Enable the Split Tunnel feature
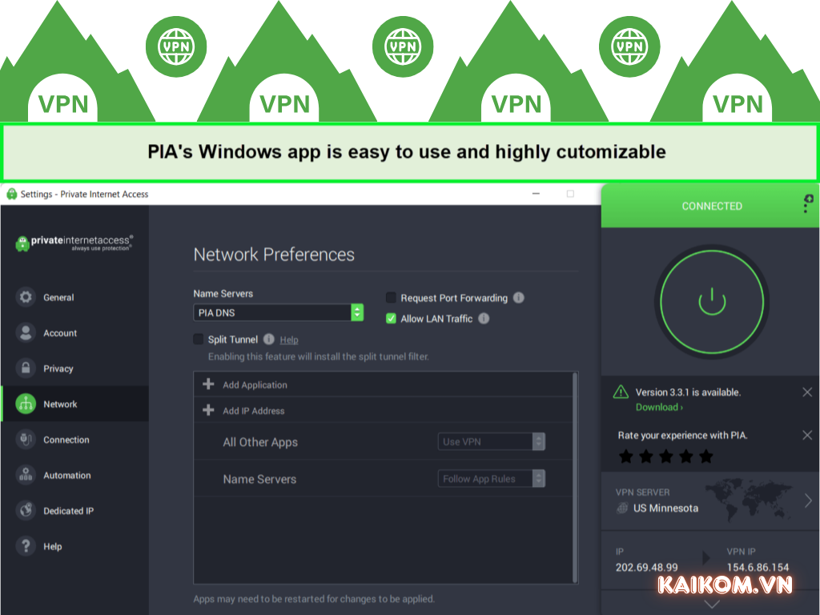820x615 pixels. (x=199, y=339)
